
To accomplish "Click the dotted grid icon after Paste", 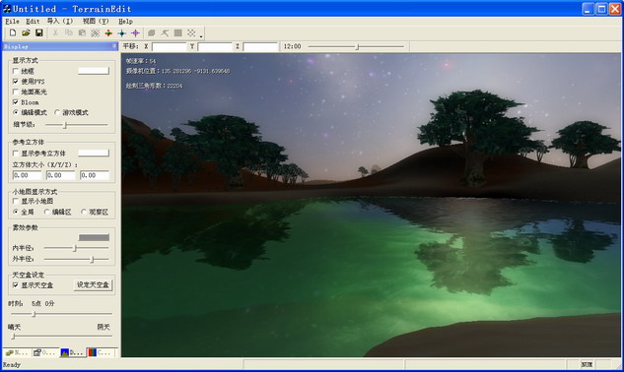I will pyautogui.click(x=95, y=33).
